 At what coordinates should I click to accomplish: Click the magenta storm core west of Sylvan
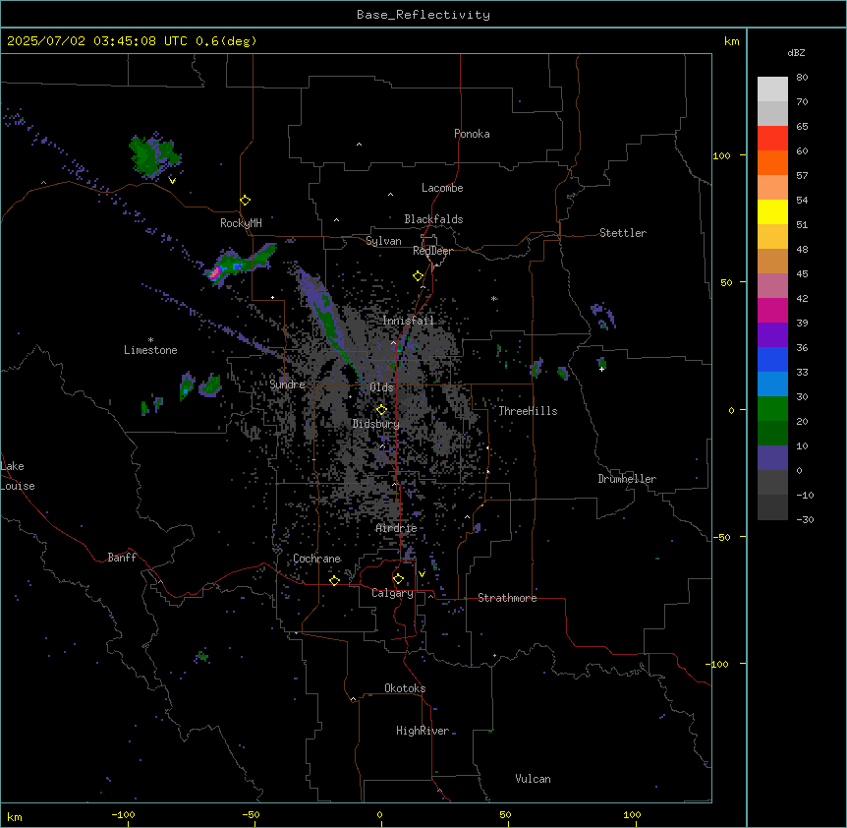[215, 272]
